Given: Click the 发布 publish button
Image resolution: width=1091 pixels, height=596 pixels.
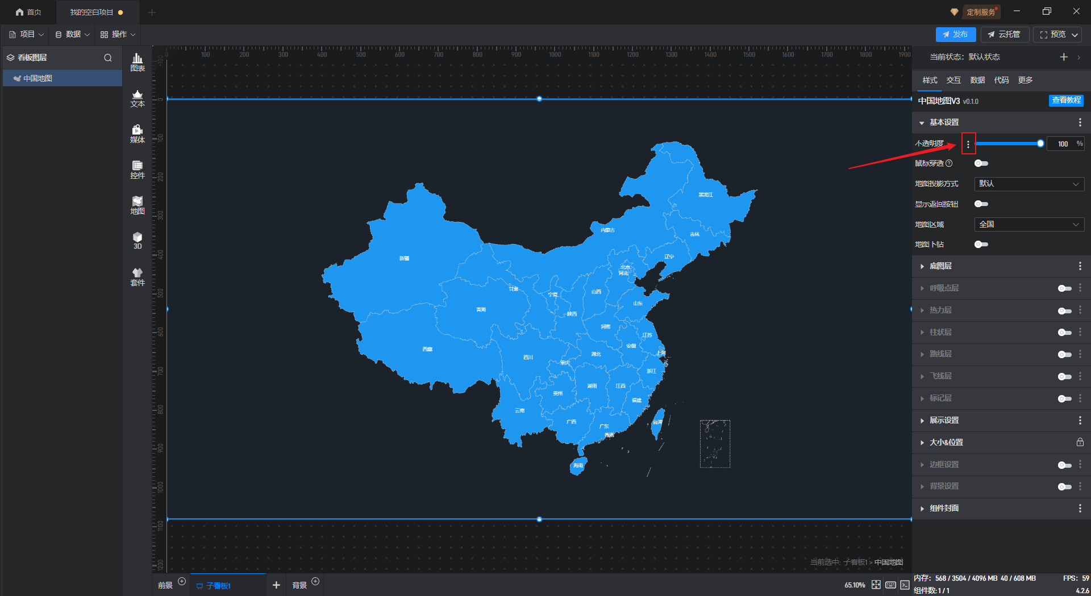Looking at the screenshot, I should (956, 35).
